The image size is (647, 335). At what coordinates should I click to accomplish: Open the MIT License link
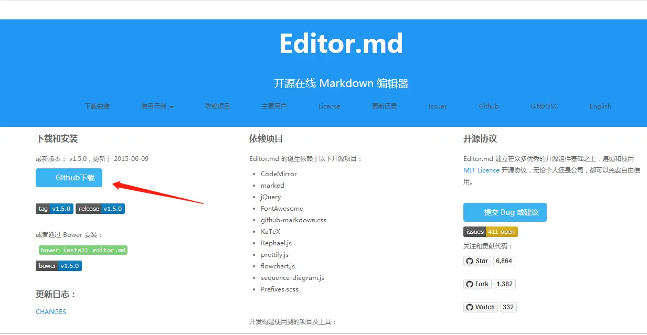pos(481,170)
